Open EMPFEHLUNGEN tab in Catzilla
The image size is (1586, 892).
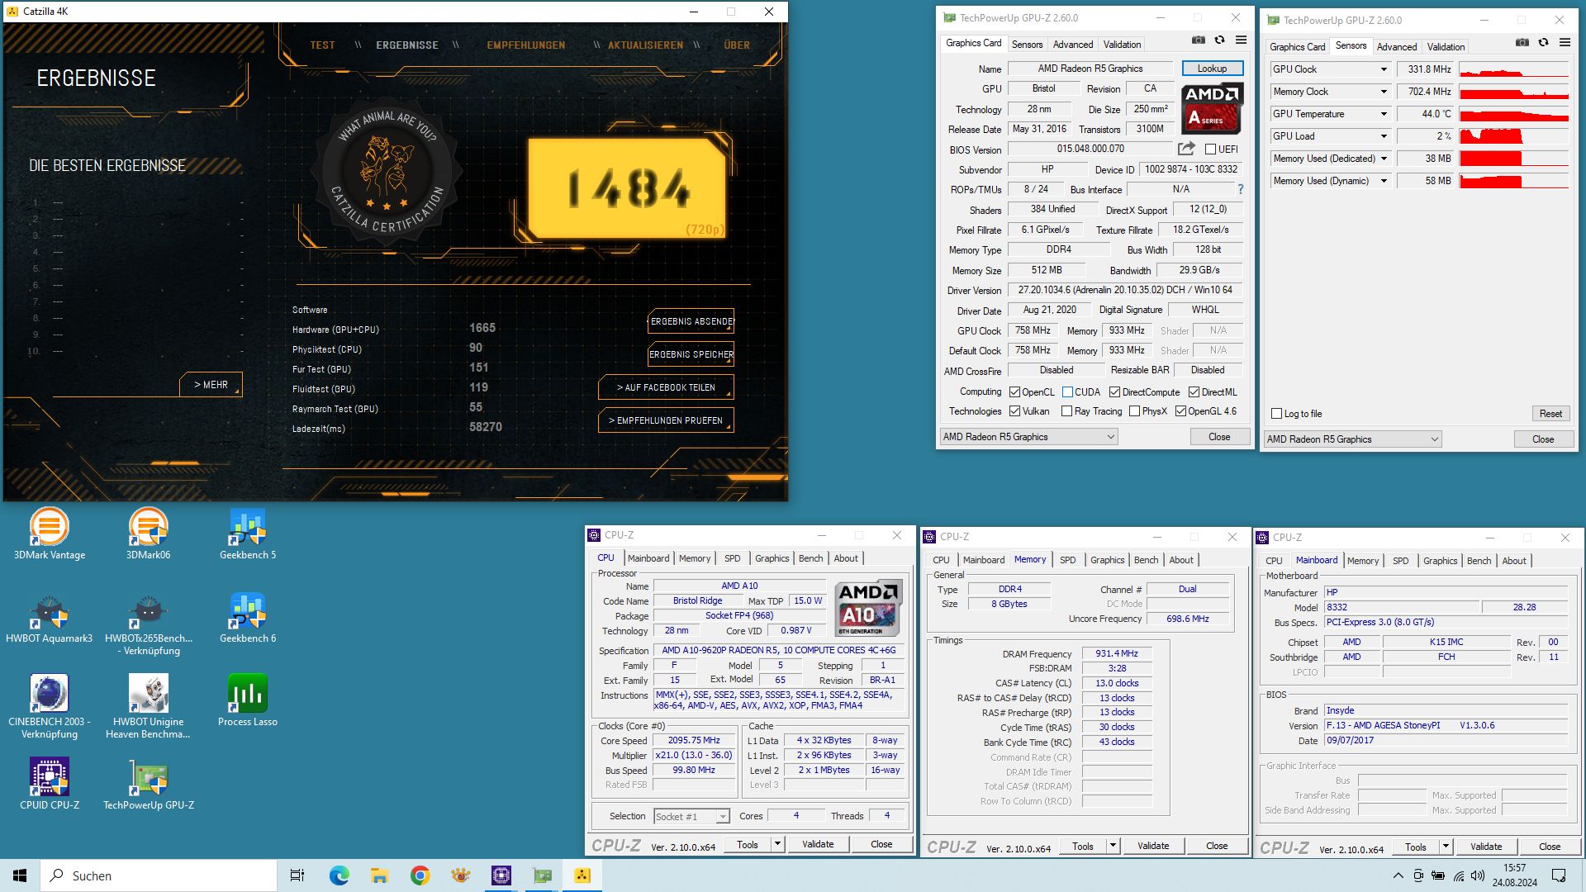(x=526, y=45)
